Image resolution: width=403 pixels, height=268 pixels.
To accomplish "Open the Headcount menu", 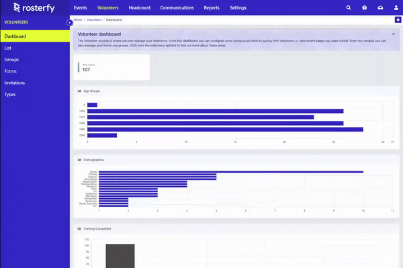I will click(140, 7).
